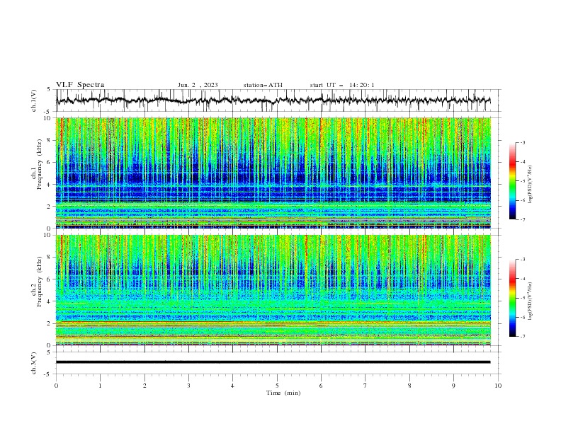Viewport: 561px width, 433px height.
Task: Click the lower log(PSD)(V²/Hz) colorbar label
Action: (x=531, y=301)
